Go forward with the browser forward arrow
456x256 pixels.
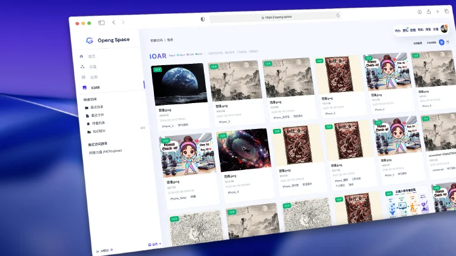123,22
